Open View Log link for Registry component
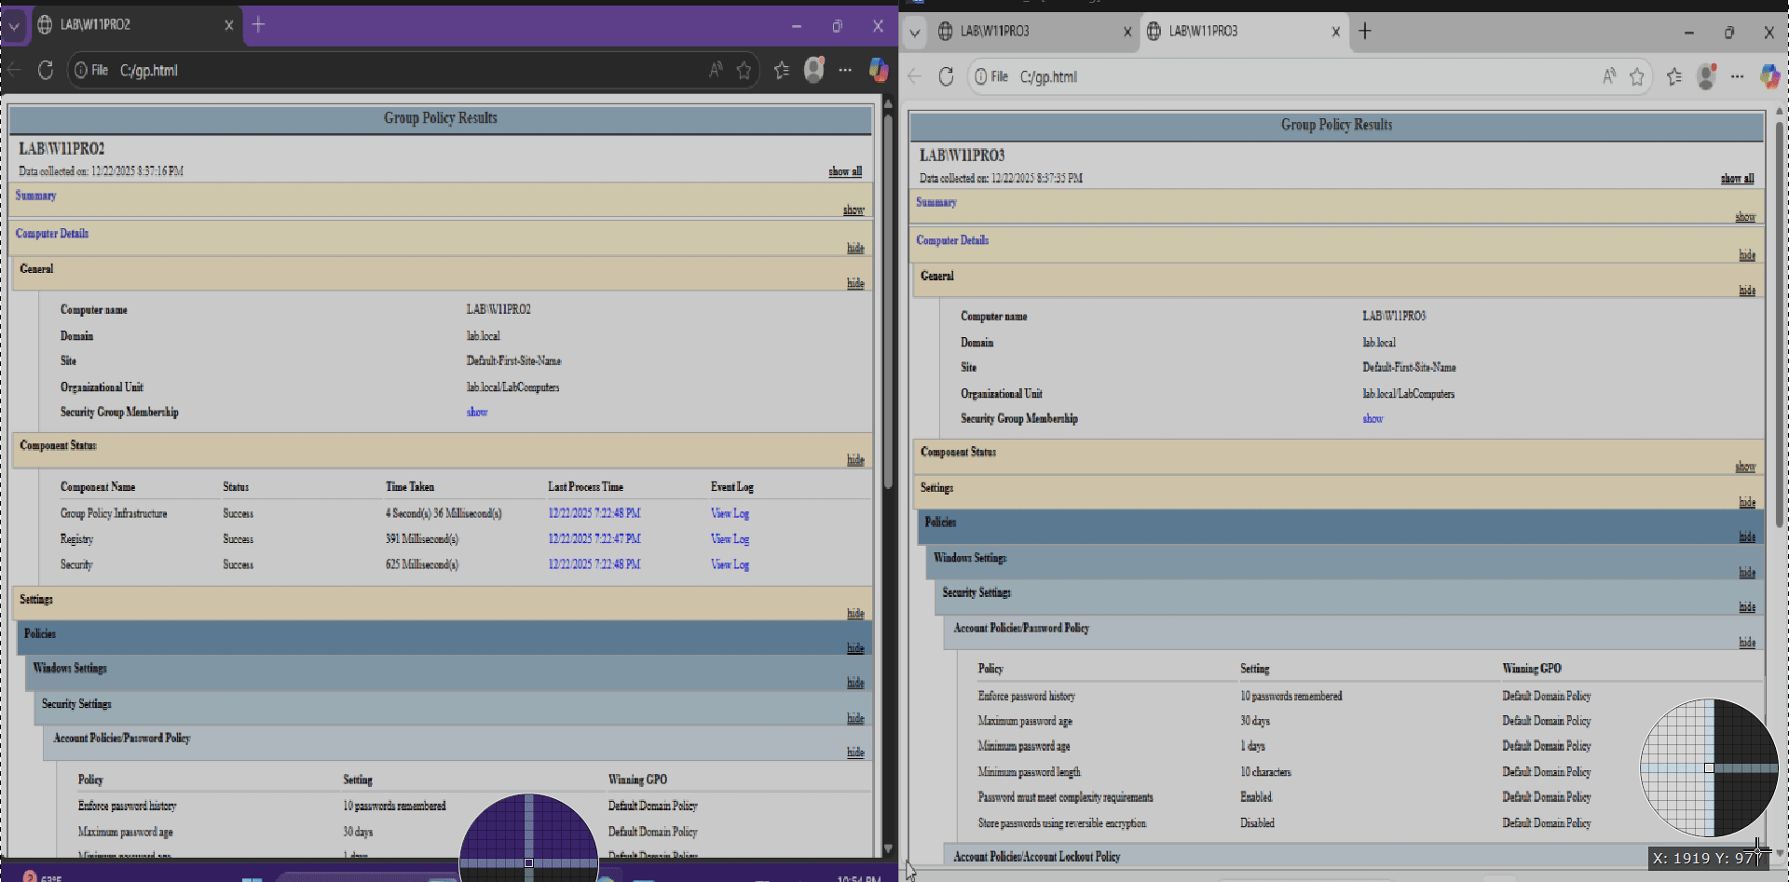 (x=730, y=539)
